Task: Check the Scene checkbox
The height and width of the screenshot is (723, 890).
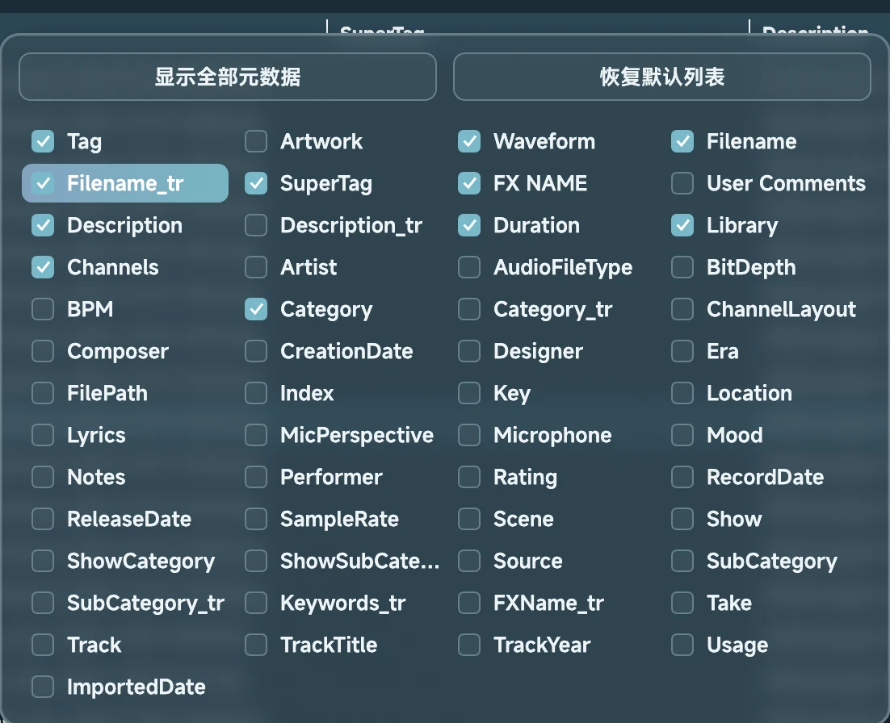Action: coord(469,519)
